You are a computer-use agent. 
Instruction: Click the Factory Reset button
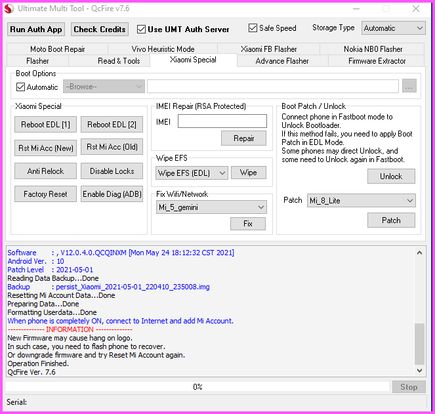(x=45, y=194)
